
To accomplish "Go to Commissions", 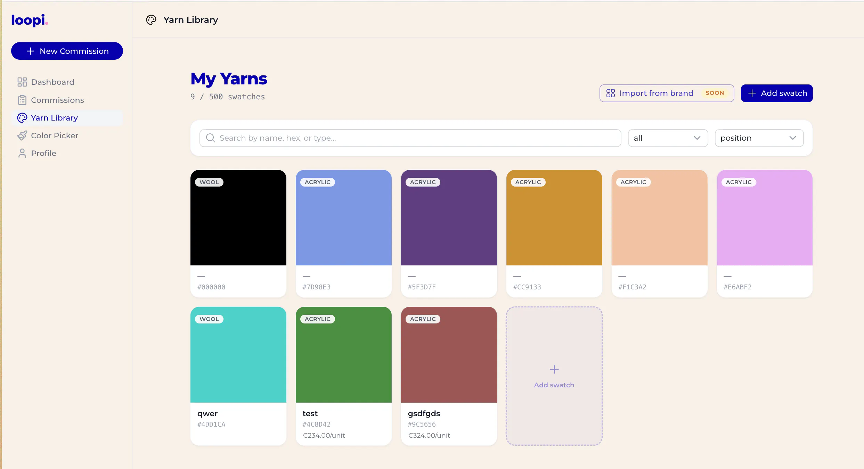I will (67, 100).
